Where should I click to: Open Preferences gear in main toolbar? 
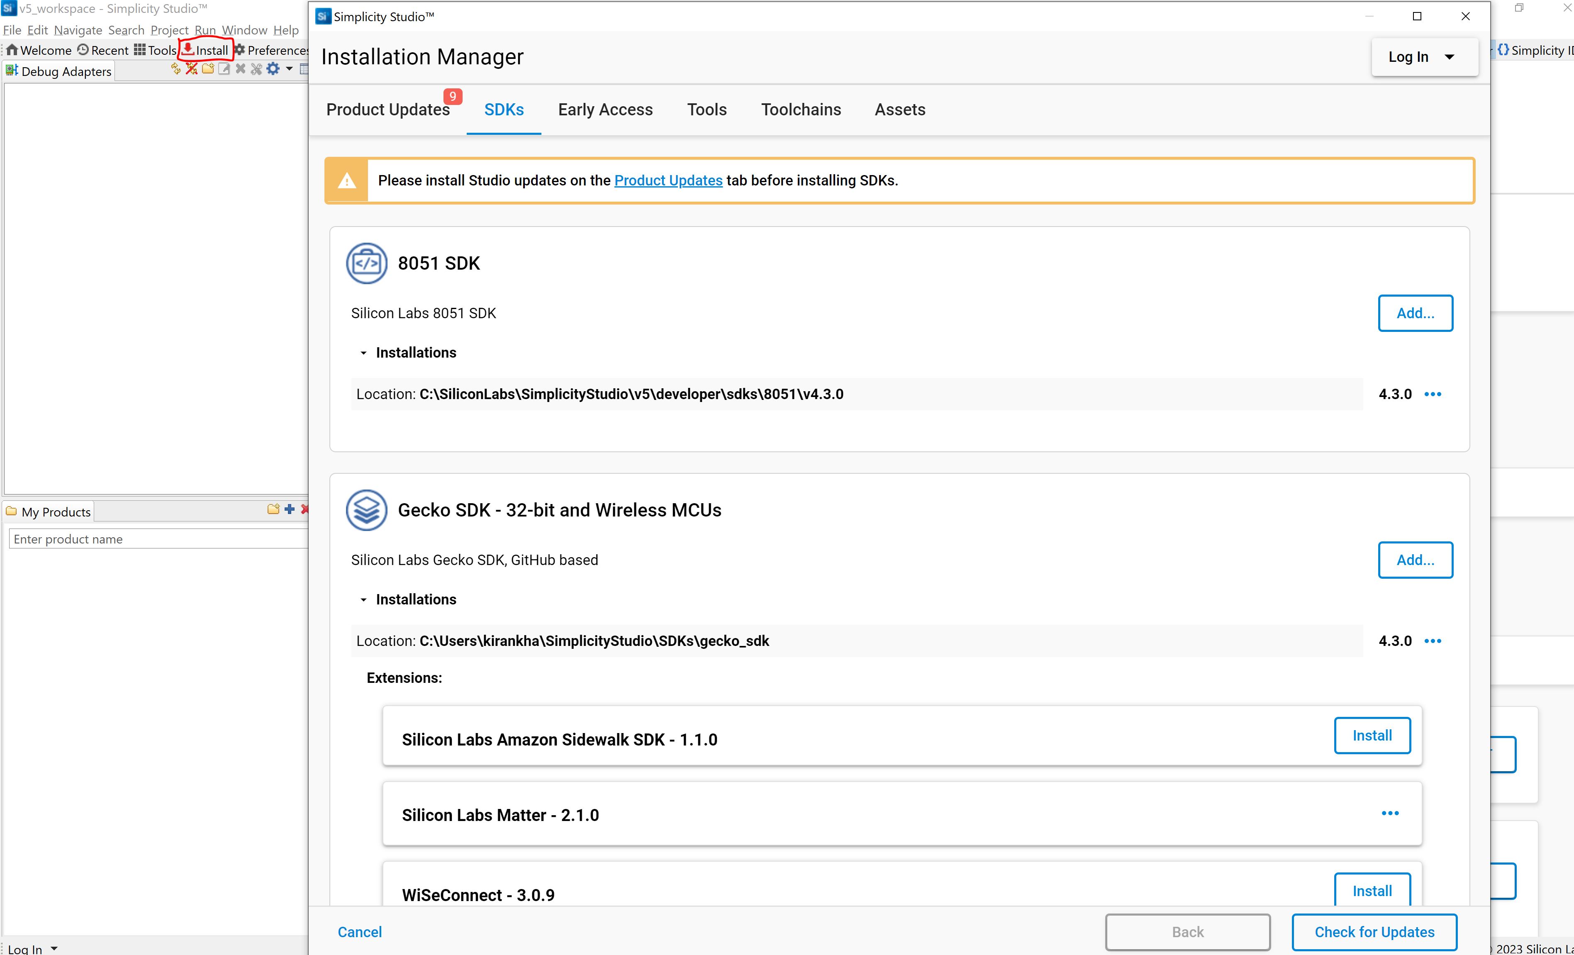[272, 50]
